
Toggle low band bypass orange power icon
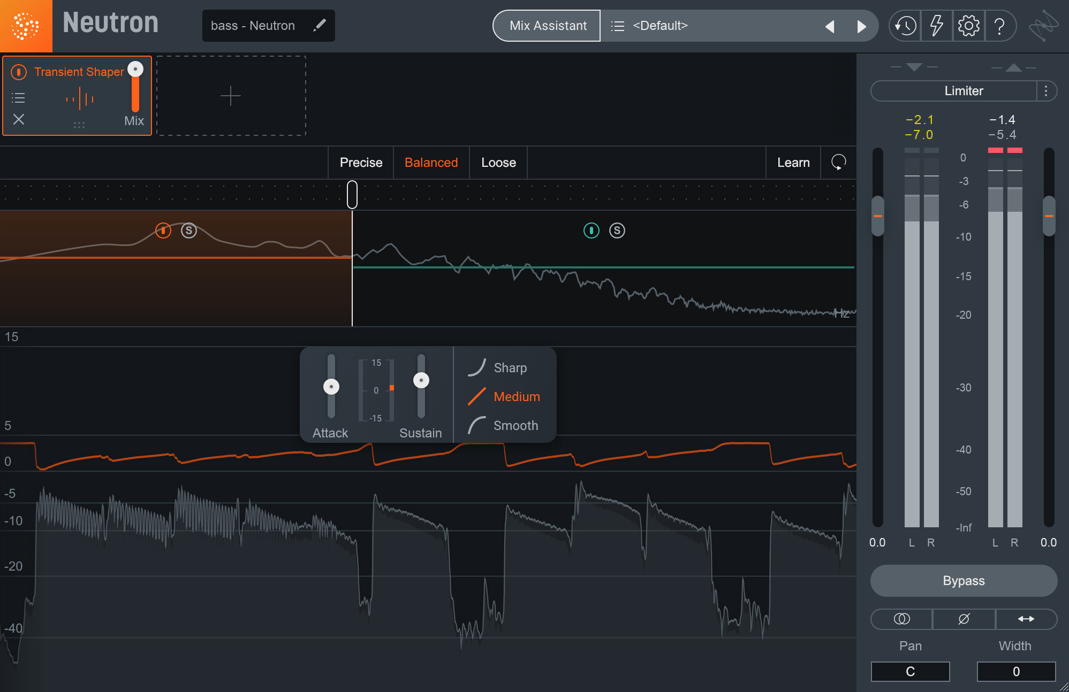[x=163, y=230]
